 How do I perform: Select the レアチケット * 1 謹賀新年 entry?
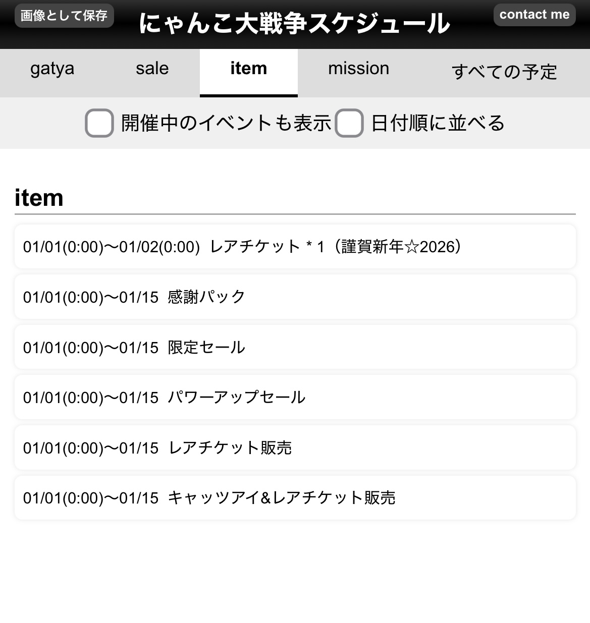click(x=295, y=247)
